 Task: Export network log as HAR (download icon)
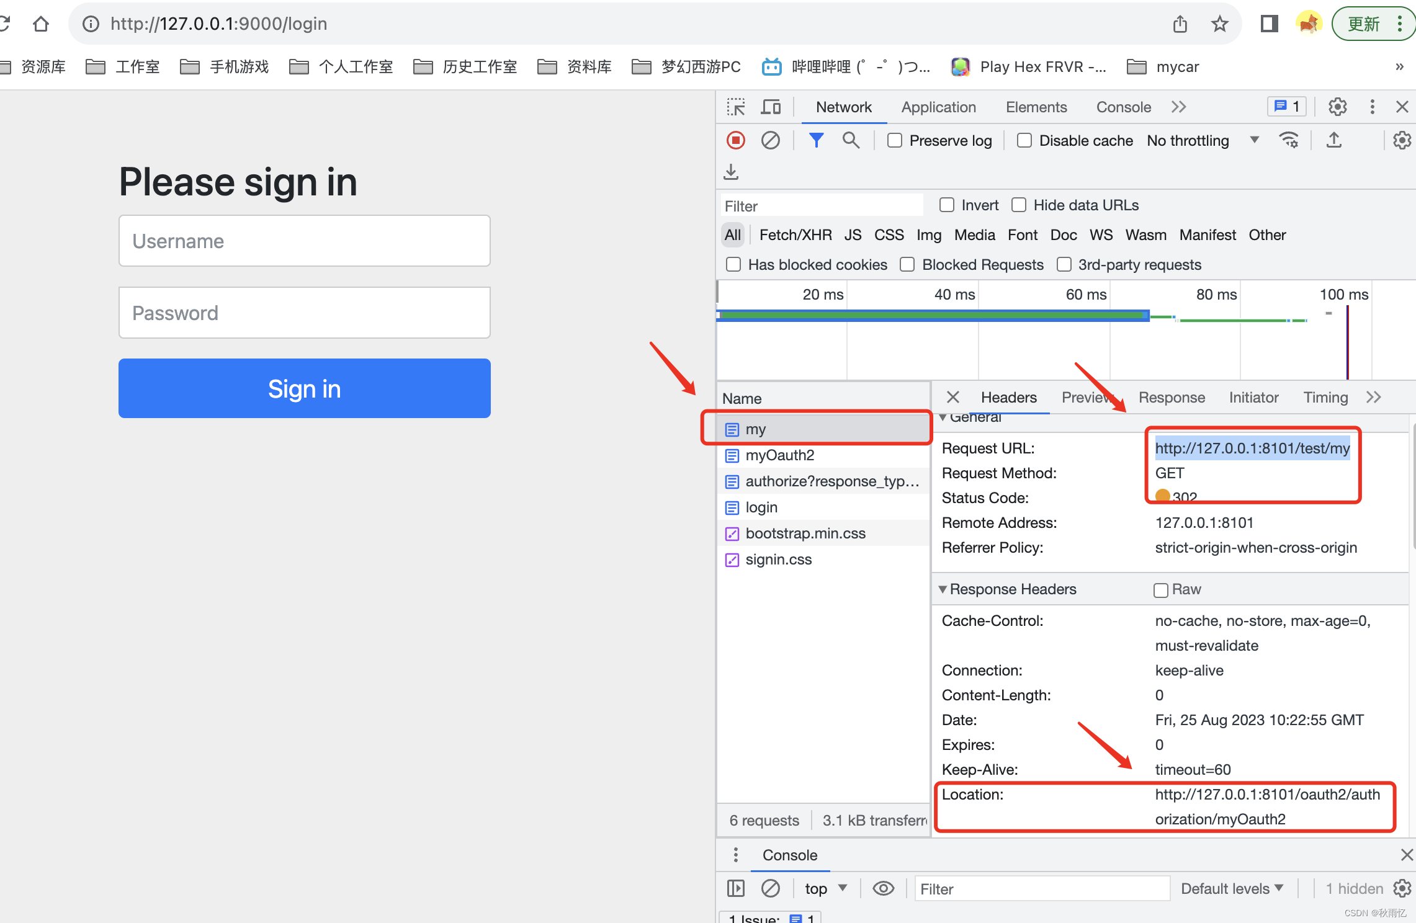pos(731,172)
